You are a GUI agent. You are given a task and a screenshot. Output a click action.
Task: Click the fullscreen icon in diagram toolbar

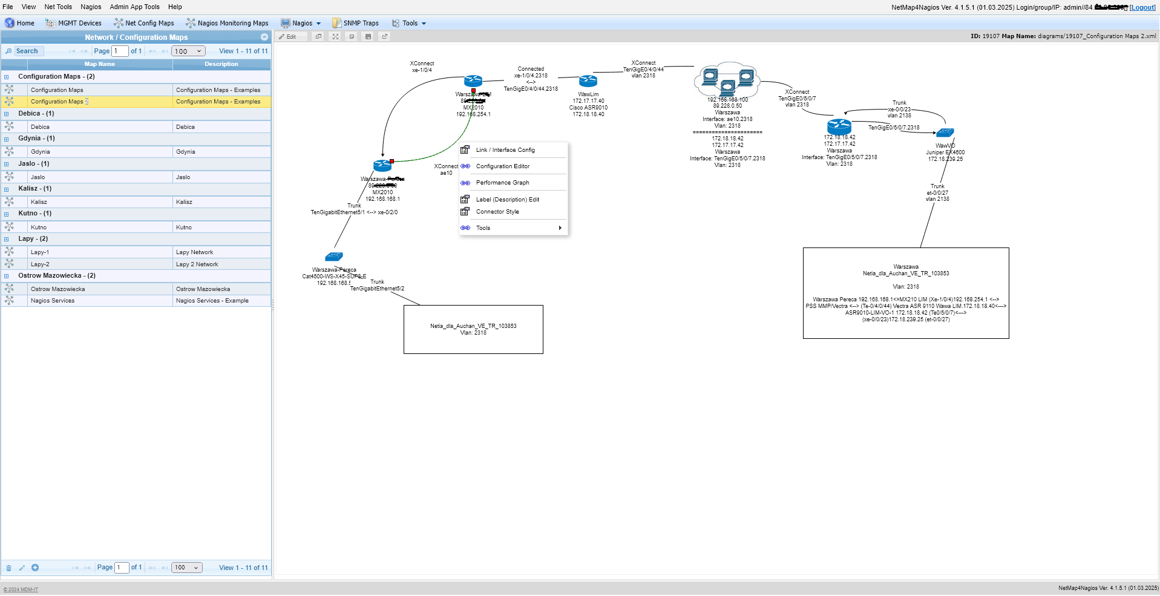335,37
